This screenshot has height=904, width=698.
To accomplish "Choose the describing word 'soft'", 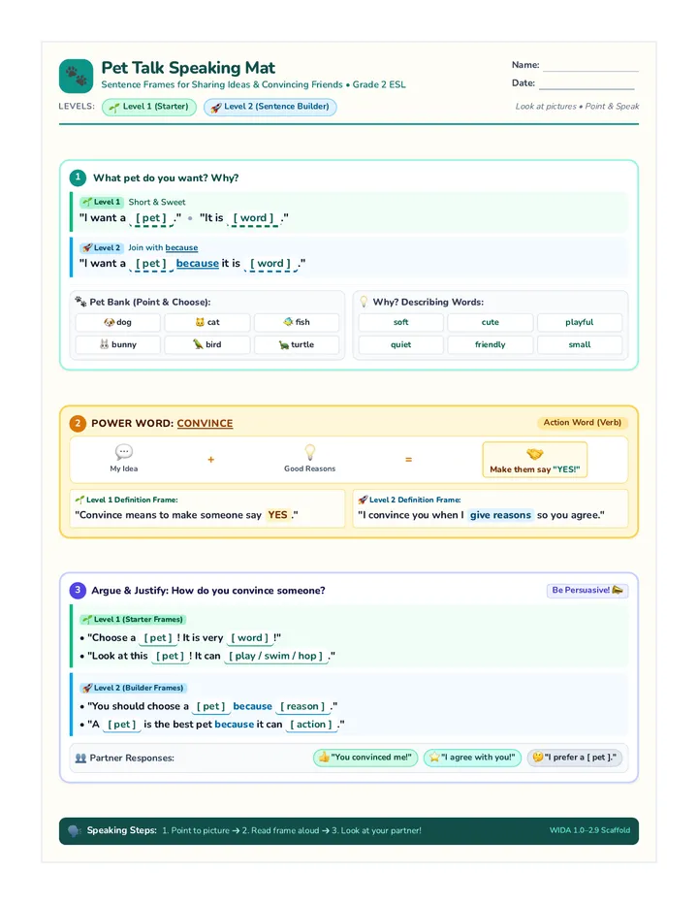I will click(x=400, y=322).
